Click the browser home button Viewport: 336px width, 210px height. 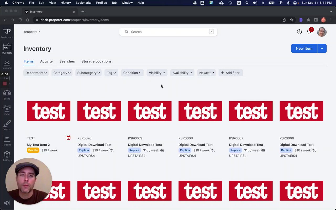pyautogui.click(x=27, y=20)
